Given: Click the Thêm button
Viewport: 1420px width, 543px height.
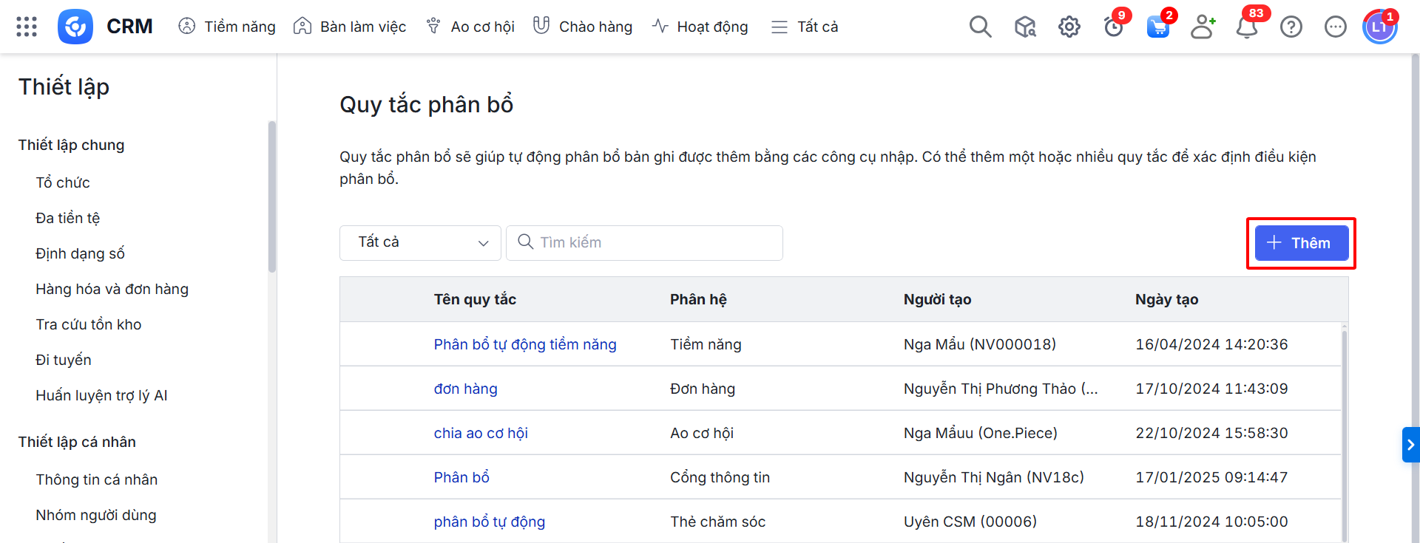Looking at the screenshot, I should [x=1301, y=243].
